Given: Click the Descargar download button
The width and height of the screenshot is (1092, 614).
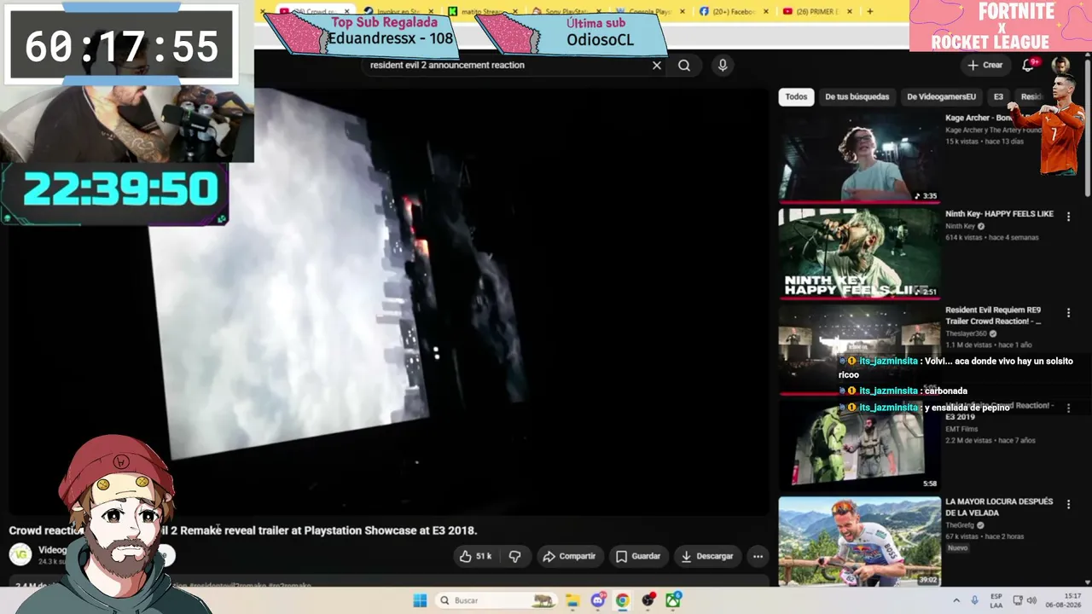Looking at the screenshot, I should [707, 556].
